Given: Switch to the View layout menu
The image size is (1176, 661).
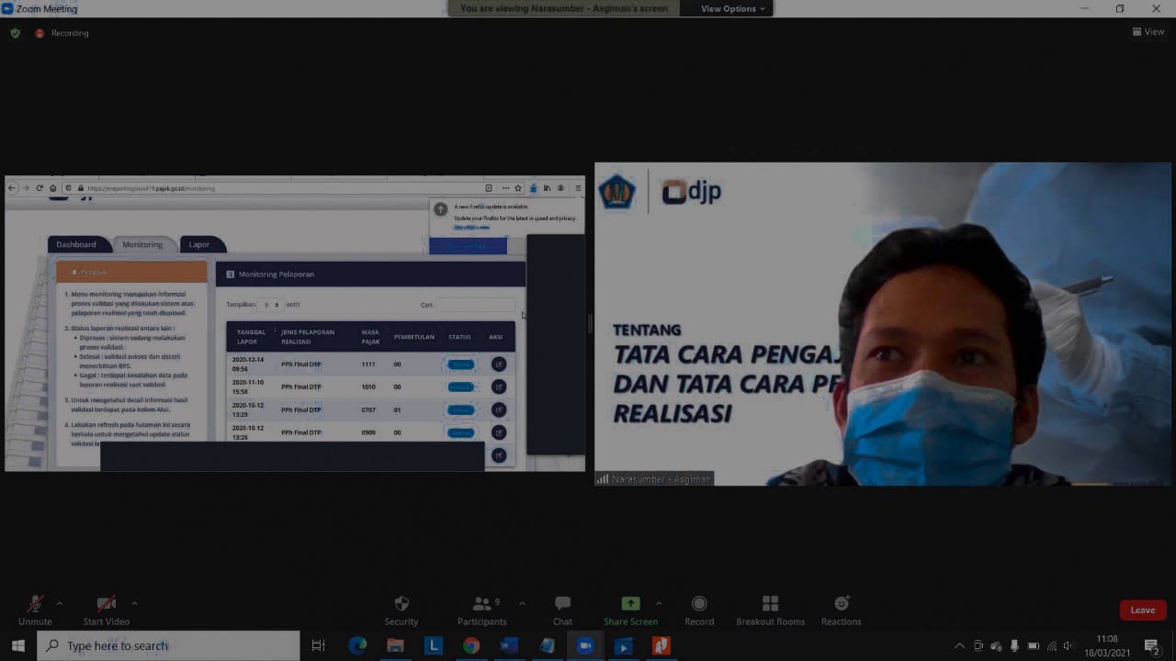Looking at the screenshot, I should (x=1148, y=31).
